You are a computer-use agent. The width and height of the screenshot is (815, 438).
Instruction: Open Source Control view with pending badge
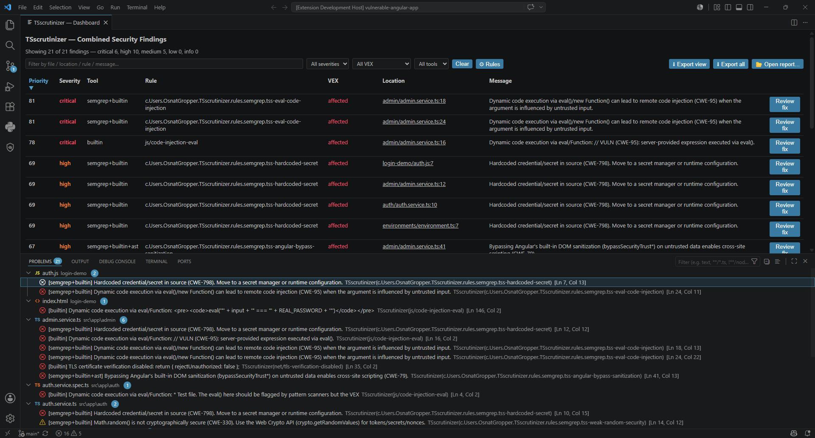click(10, 66)
